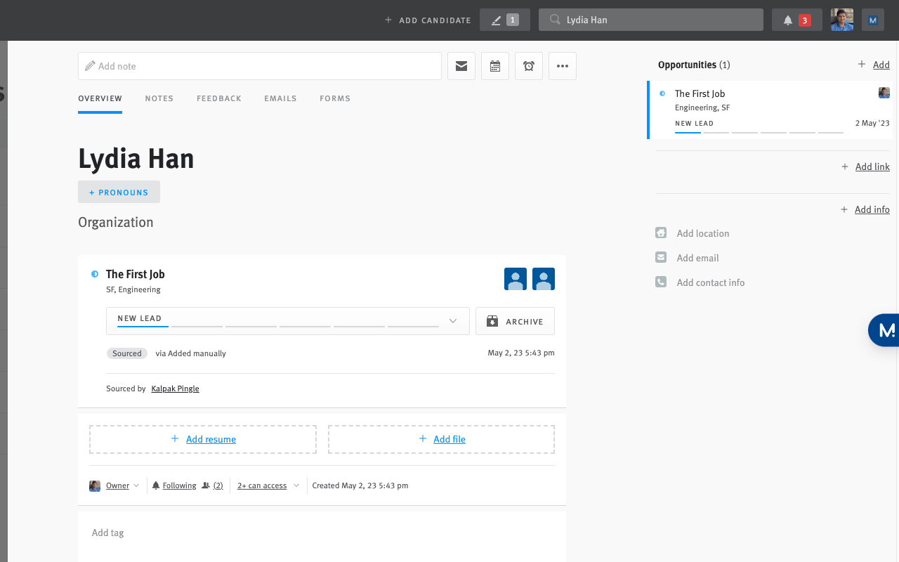Expand the NEW LEAD stage dropdown
This screenshot has height=562, width=899.
coord(453,320)
